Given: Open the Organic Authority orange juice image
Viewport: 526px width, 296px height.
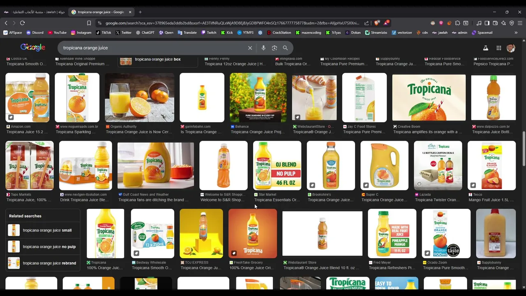Looking at the screenshot, I should [x=140, y=97].
